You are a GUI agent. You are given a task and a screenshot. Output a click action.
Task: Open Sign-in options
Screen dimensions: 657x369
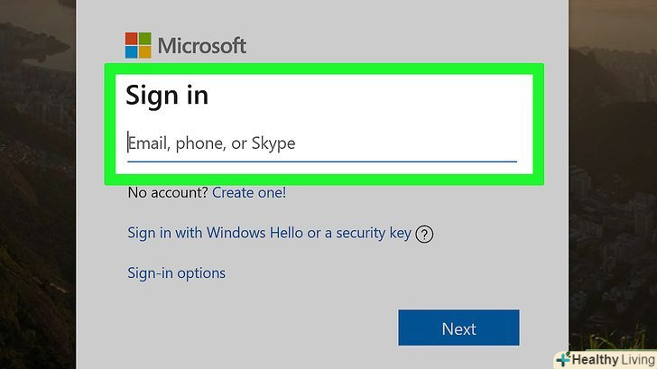tap(176, 272)
